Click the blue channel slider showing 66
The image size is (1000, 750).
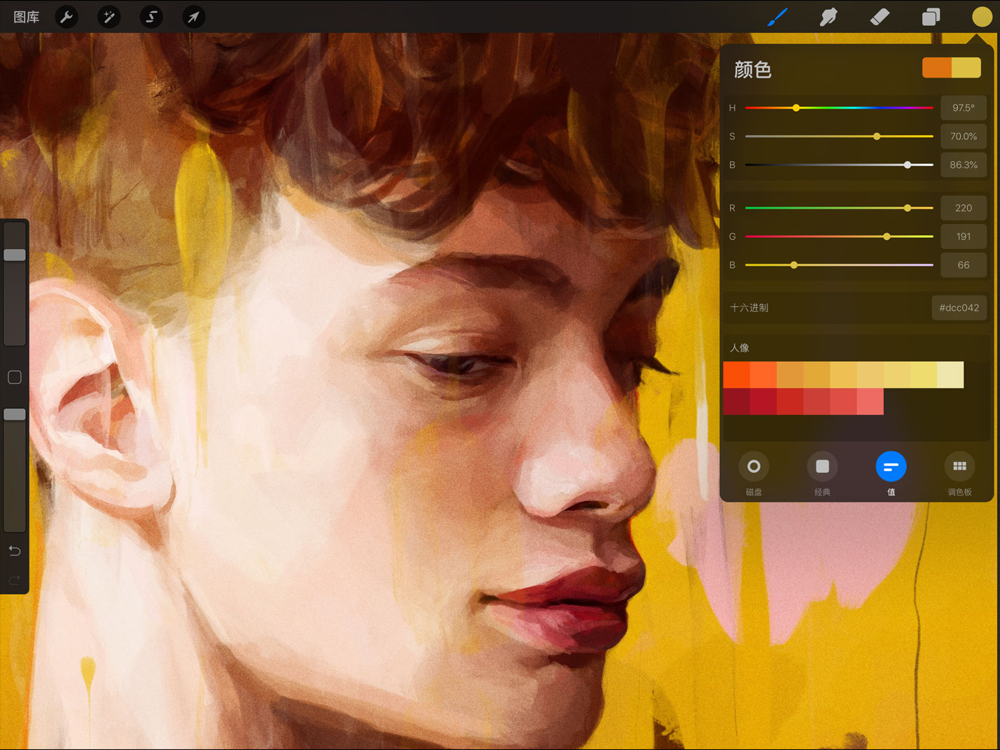coord(839,265)
